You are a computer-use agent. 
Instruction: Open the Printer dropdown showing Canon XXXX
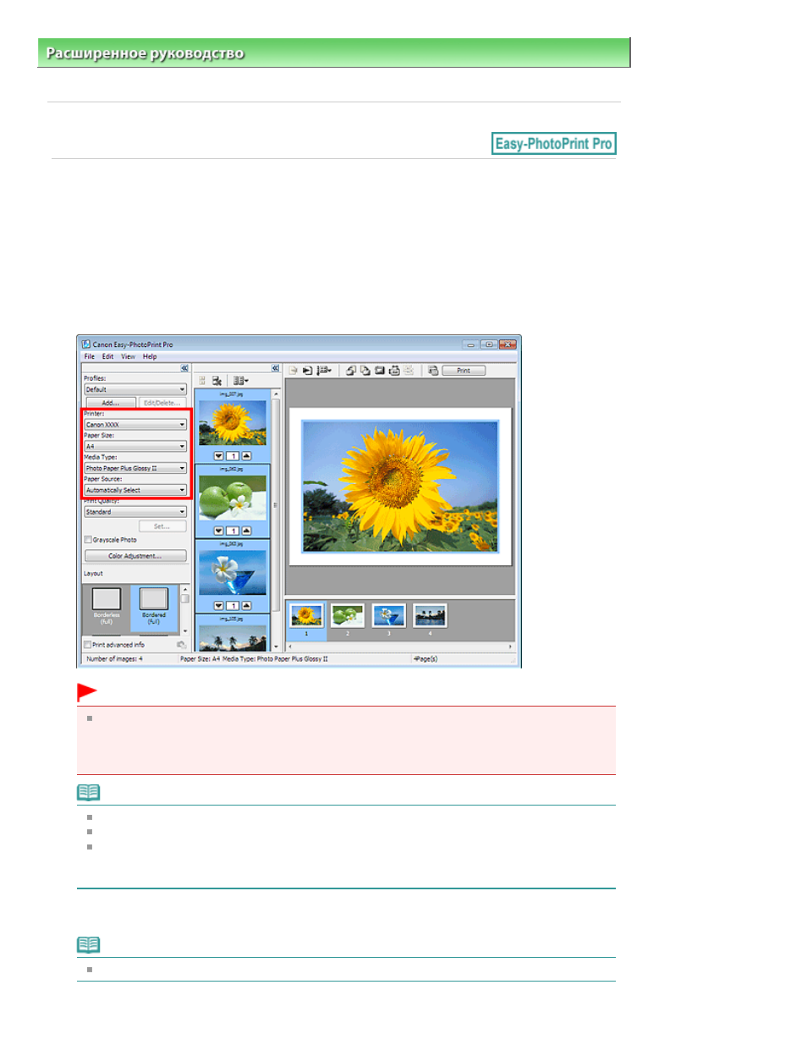[135, 425]
